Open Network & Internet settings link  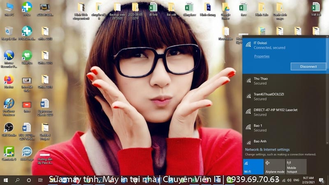[267, 150]
